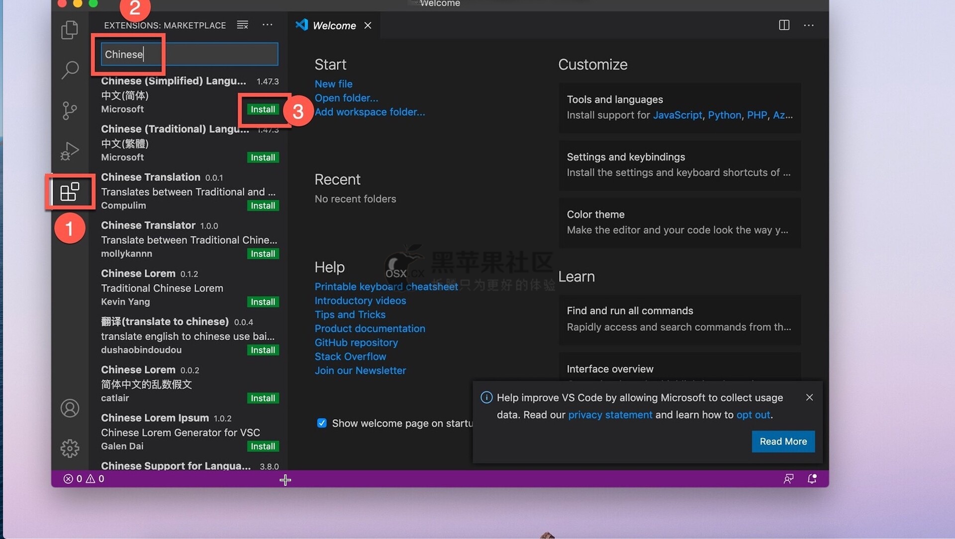Open Extensions panel more actions menu
955x539 pixels.
pyautogui.click(x=268, y=25)
